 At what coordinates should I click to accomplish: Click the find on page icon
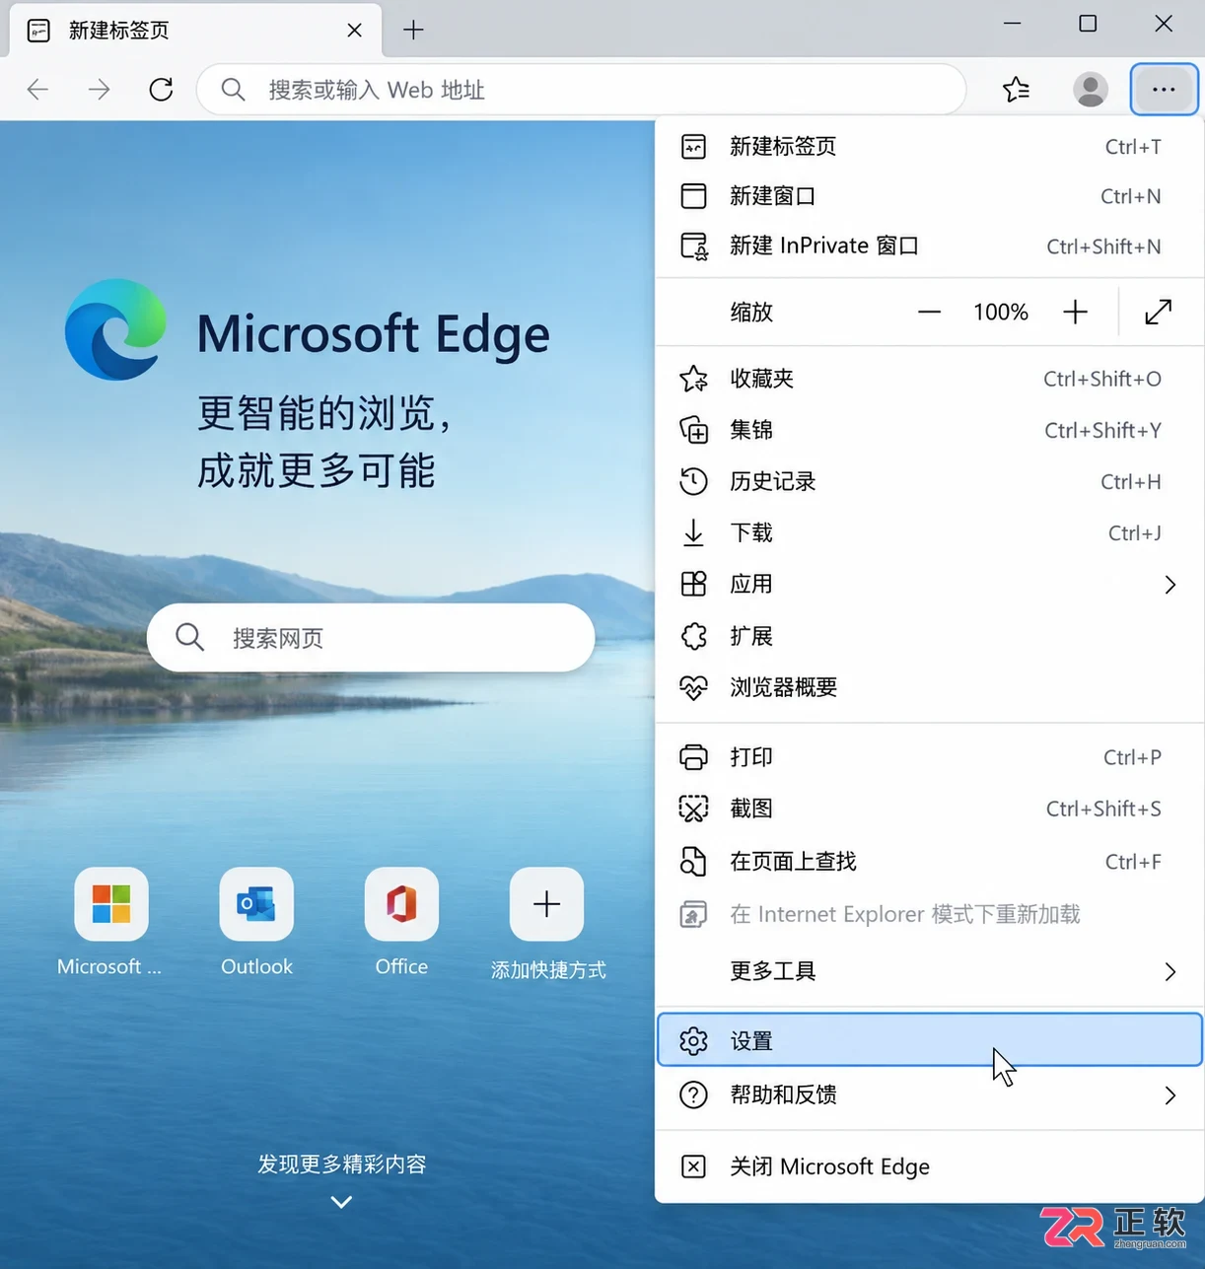point(693,862)
